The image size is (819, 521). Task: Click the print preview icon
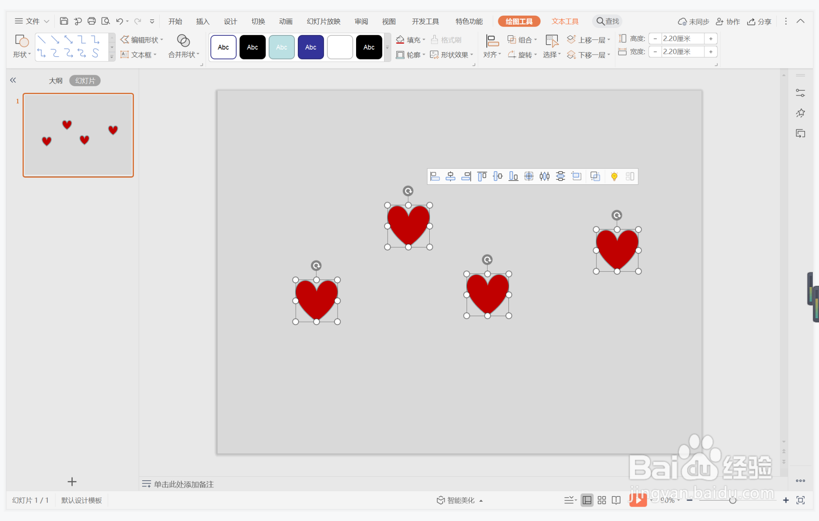[106, 21]
